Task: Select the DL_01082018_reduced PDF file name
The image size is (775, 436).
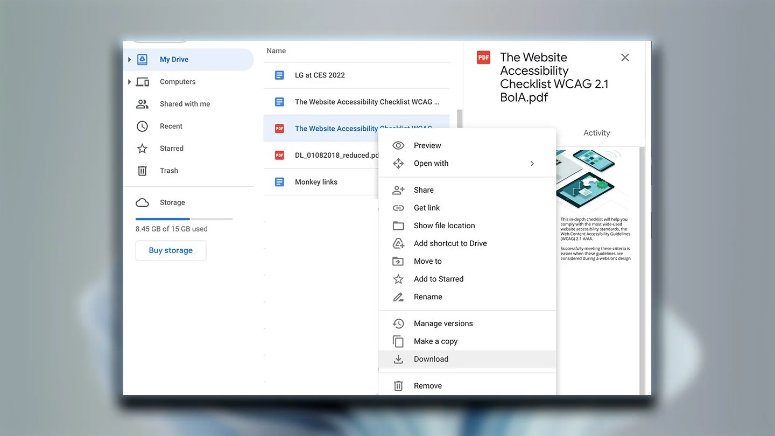Action: (x=337, y=155)
